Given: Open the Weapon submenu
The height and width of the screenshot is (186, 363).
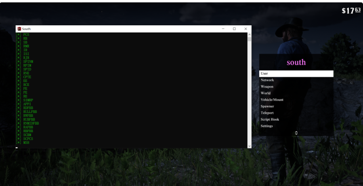Looking at the screenshot, I should click(296, 87).
